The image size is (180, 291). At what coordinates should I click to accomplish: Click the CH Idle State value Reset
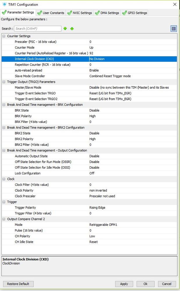click(x=93, y=242)
